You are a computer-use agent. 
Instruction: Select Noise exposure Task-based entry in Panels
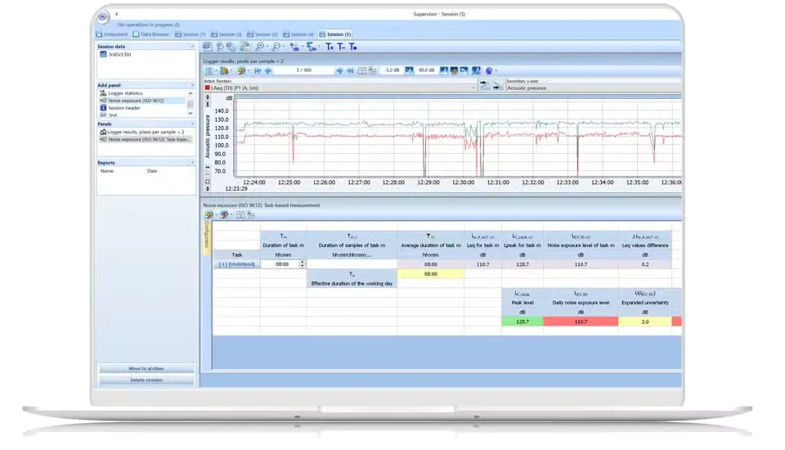pos(146,139)
